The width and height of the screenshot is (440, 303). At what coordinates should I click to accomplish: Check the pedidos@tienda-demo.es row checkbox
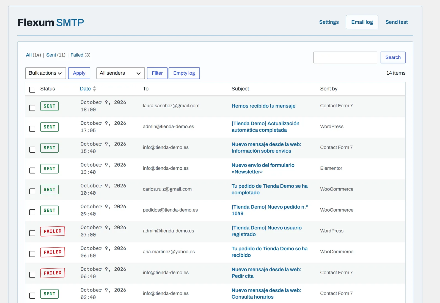(x=32, y=212)
